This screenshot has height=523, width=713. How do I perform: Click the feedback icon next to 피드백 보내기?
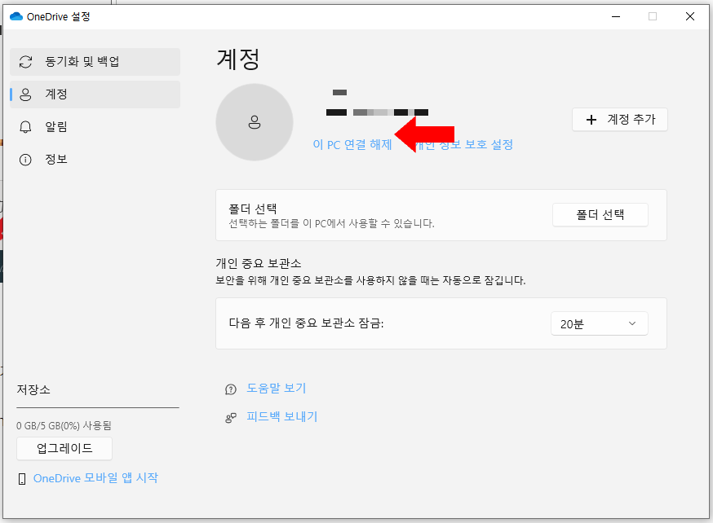tap(231, 416)
